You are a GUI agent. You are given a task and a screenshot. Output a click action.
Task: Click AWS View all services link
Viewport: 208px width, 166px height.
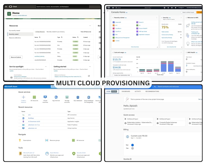click(x=135, y=47)
